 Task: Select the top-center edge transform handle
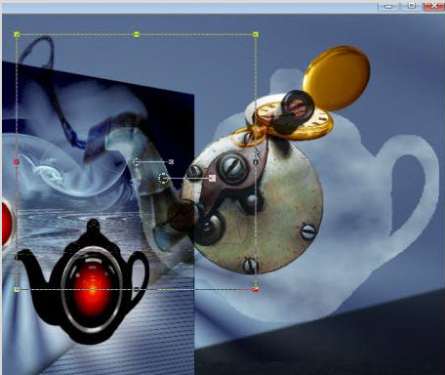[x=137, y=34]
